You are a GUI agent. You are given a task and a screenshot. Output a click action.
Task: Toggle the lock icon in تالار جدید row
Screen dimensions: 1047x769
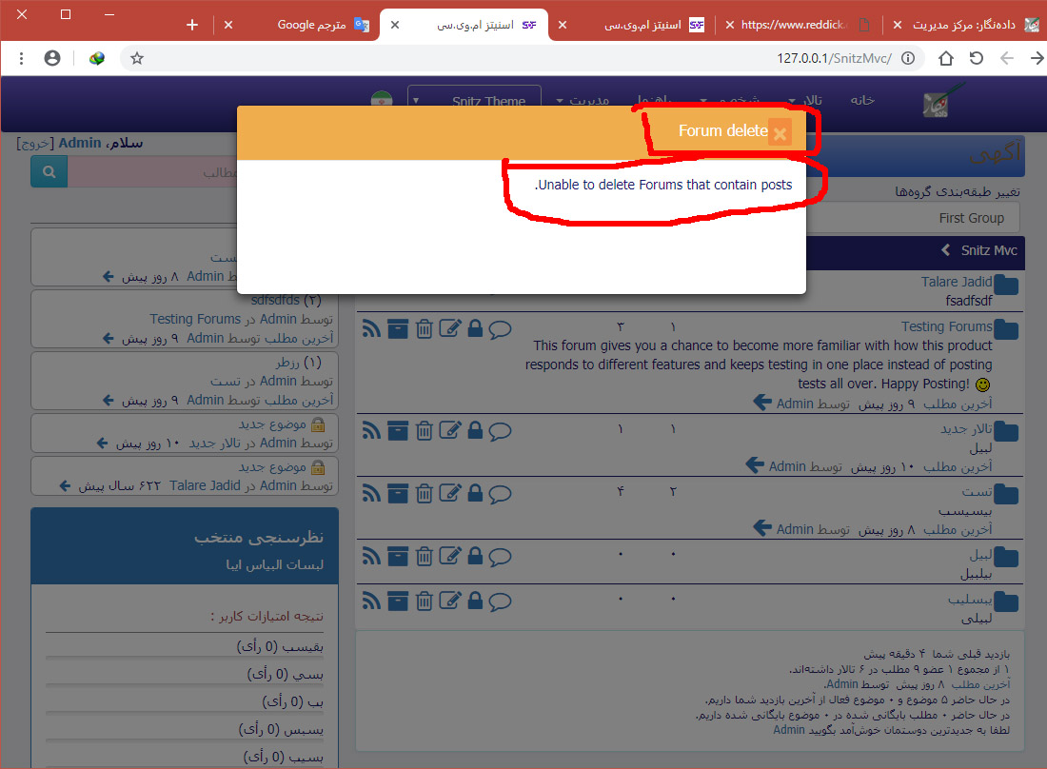point(474,431)
